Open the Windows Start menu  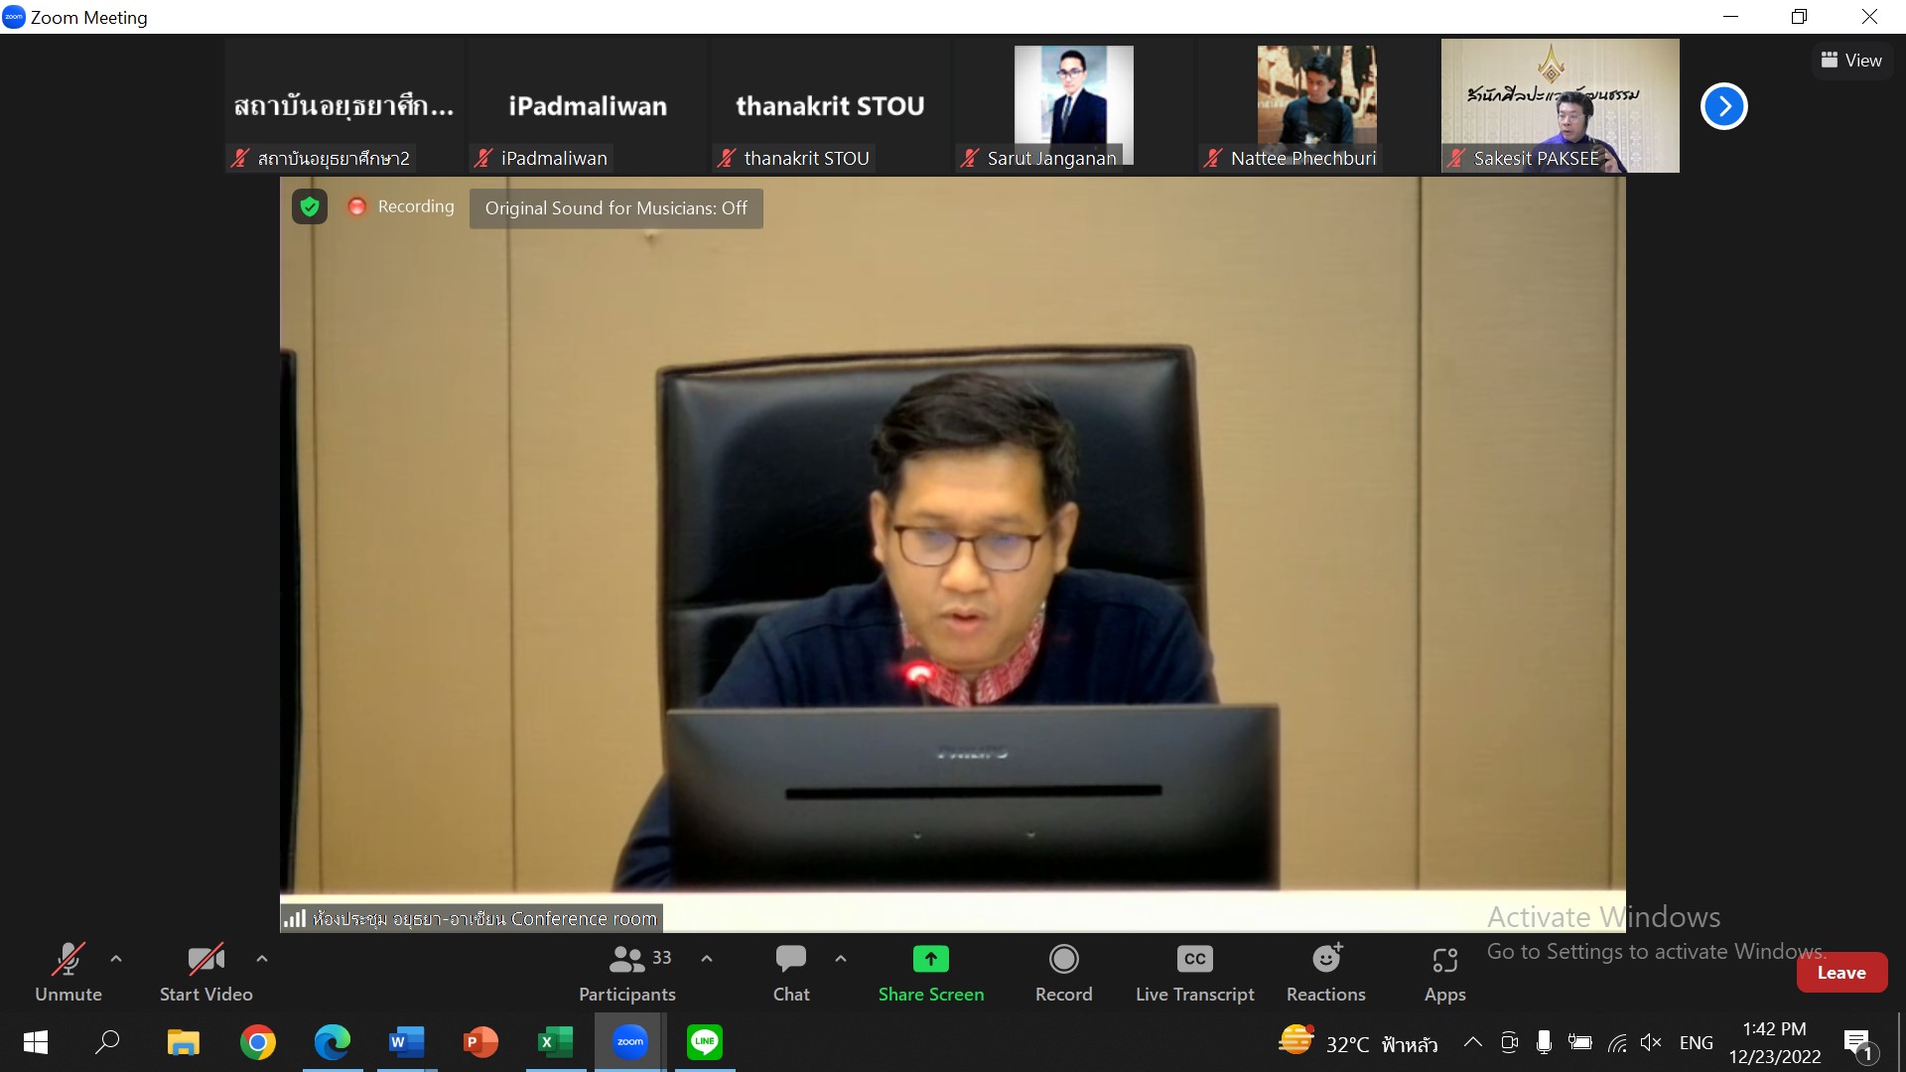tap(36, 1042)
